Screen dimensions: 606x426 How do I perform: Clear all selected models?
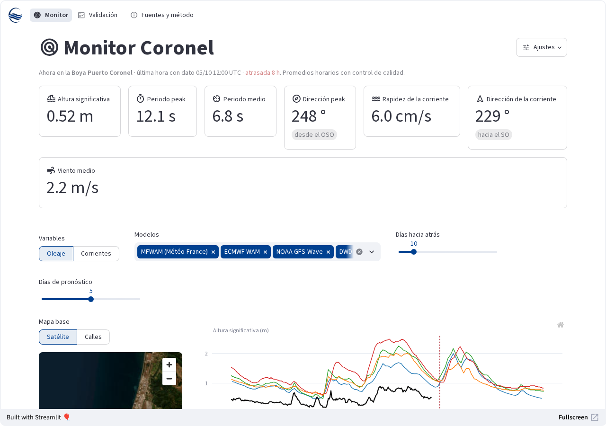[x=359, y=252]
